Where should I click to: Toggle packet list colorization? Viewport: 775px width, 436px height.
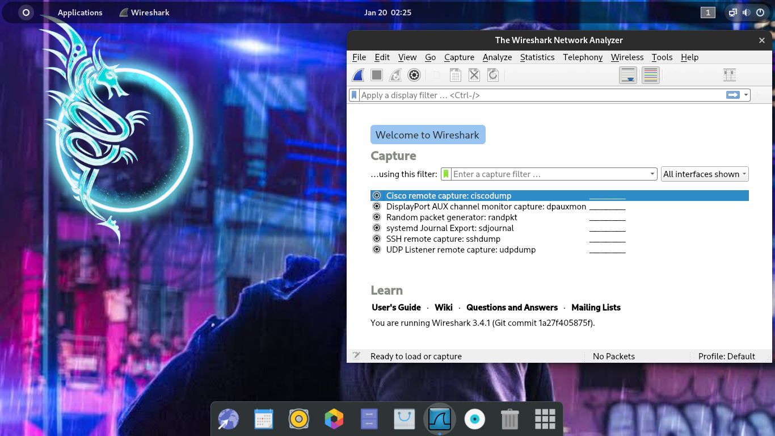coord(651,75)
